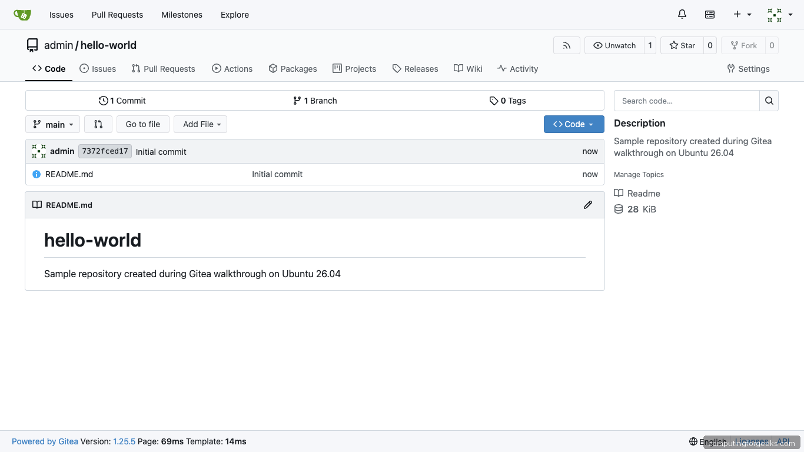Image resolution: width=804 pixels, height=452 pixels.
Task: Expand the Add File dropdown
Action: click(x=200, y=124)
